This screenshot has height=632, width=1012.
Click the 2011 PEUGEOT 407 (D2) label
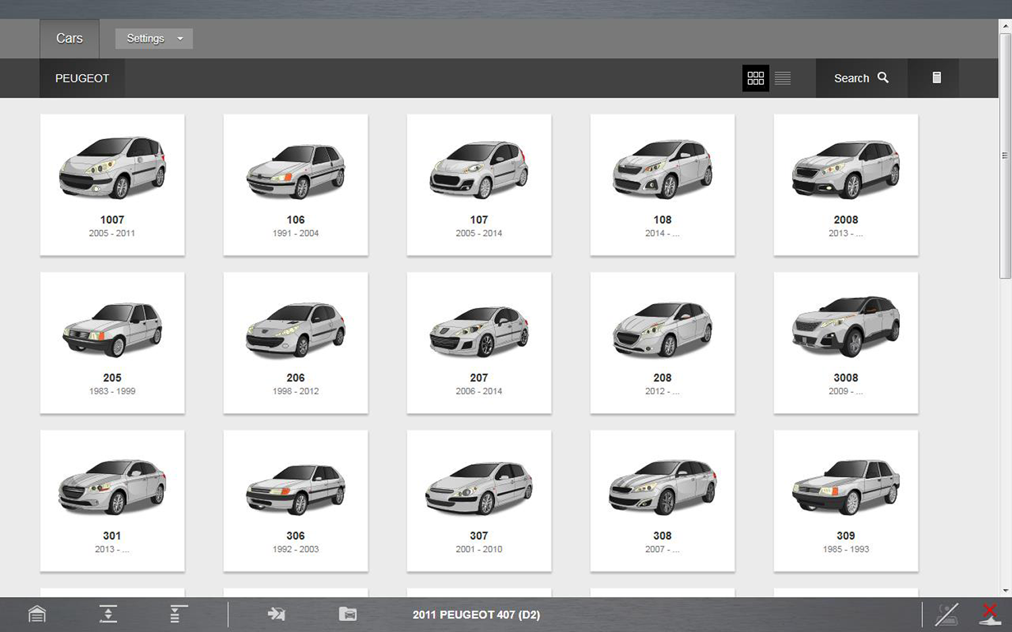click(476, 614)
